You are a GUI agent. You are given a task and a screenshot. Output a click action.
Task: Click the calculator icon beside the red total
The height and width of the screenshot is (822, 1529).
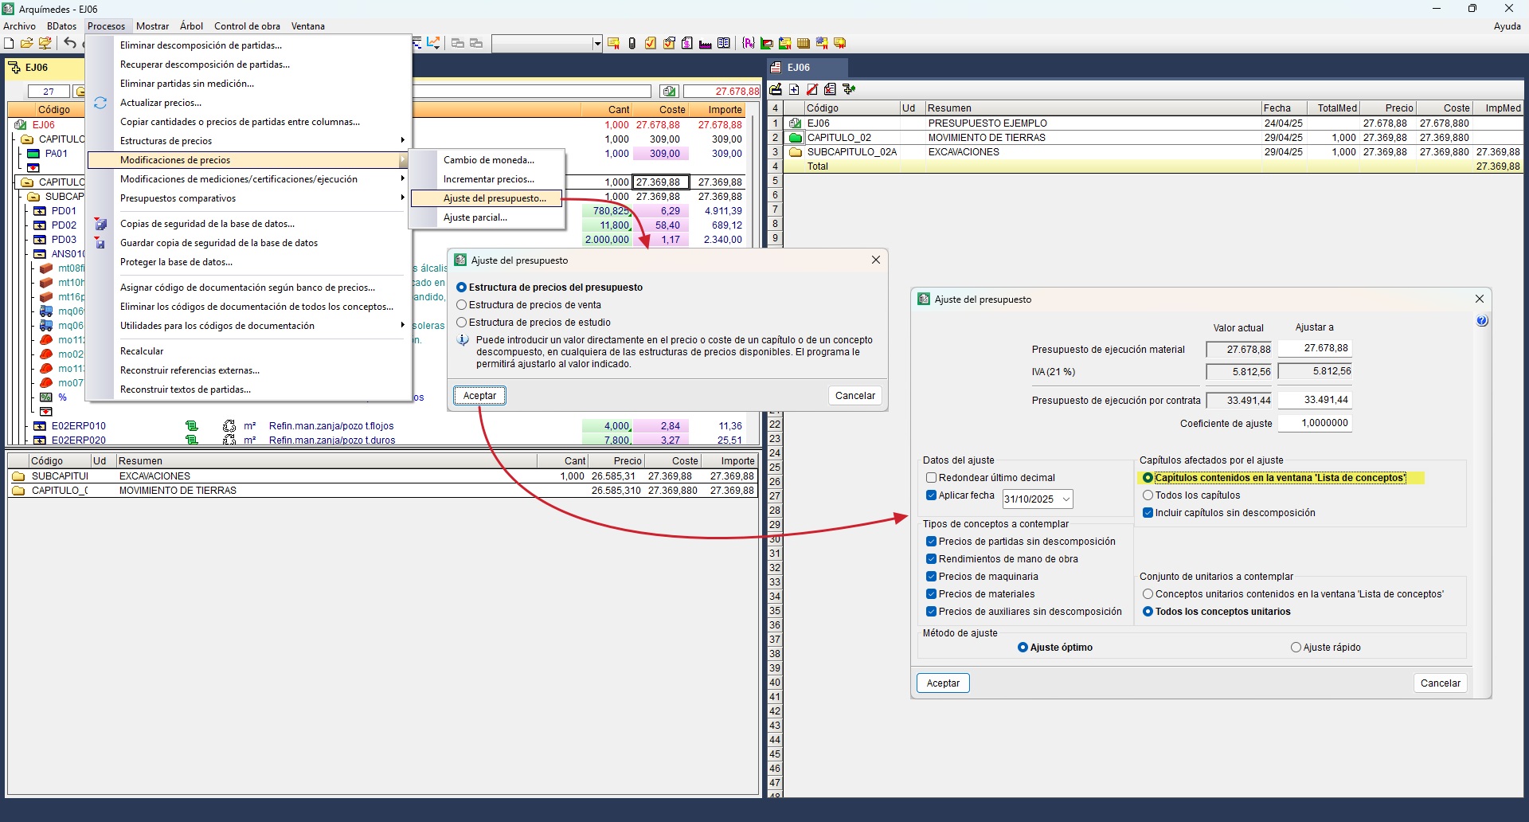(x=669, y=92)
